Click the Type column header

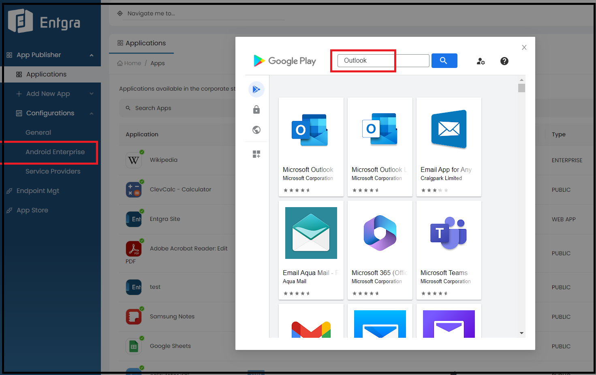558,135
